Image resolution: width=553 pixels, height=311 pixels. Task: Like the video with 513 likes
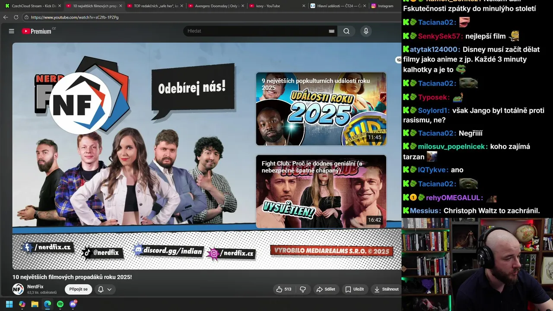(284, 289)
